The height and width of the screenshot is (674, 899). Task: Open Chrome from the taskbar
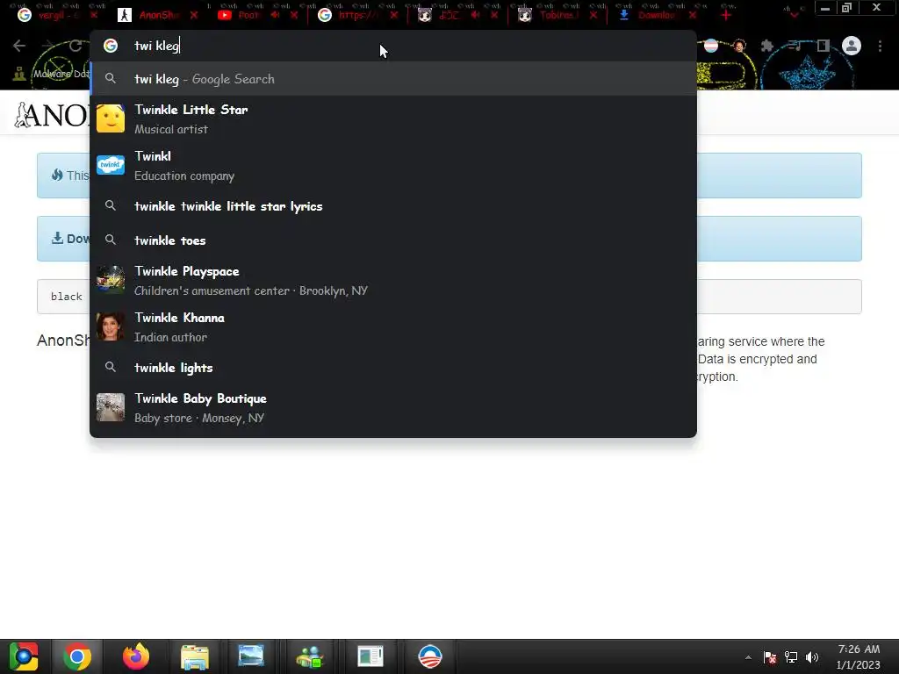77,656
